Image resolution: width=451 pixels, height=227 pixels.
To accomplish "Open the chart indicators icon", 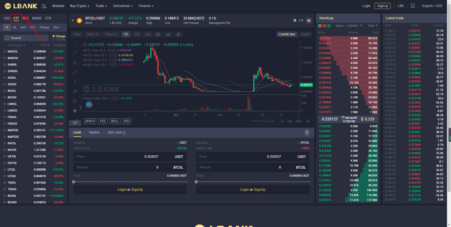I will [x=168, y=34].
